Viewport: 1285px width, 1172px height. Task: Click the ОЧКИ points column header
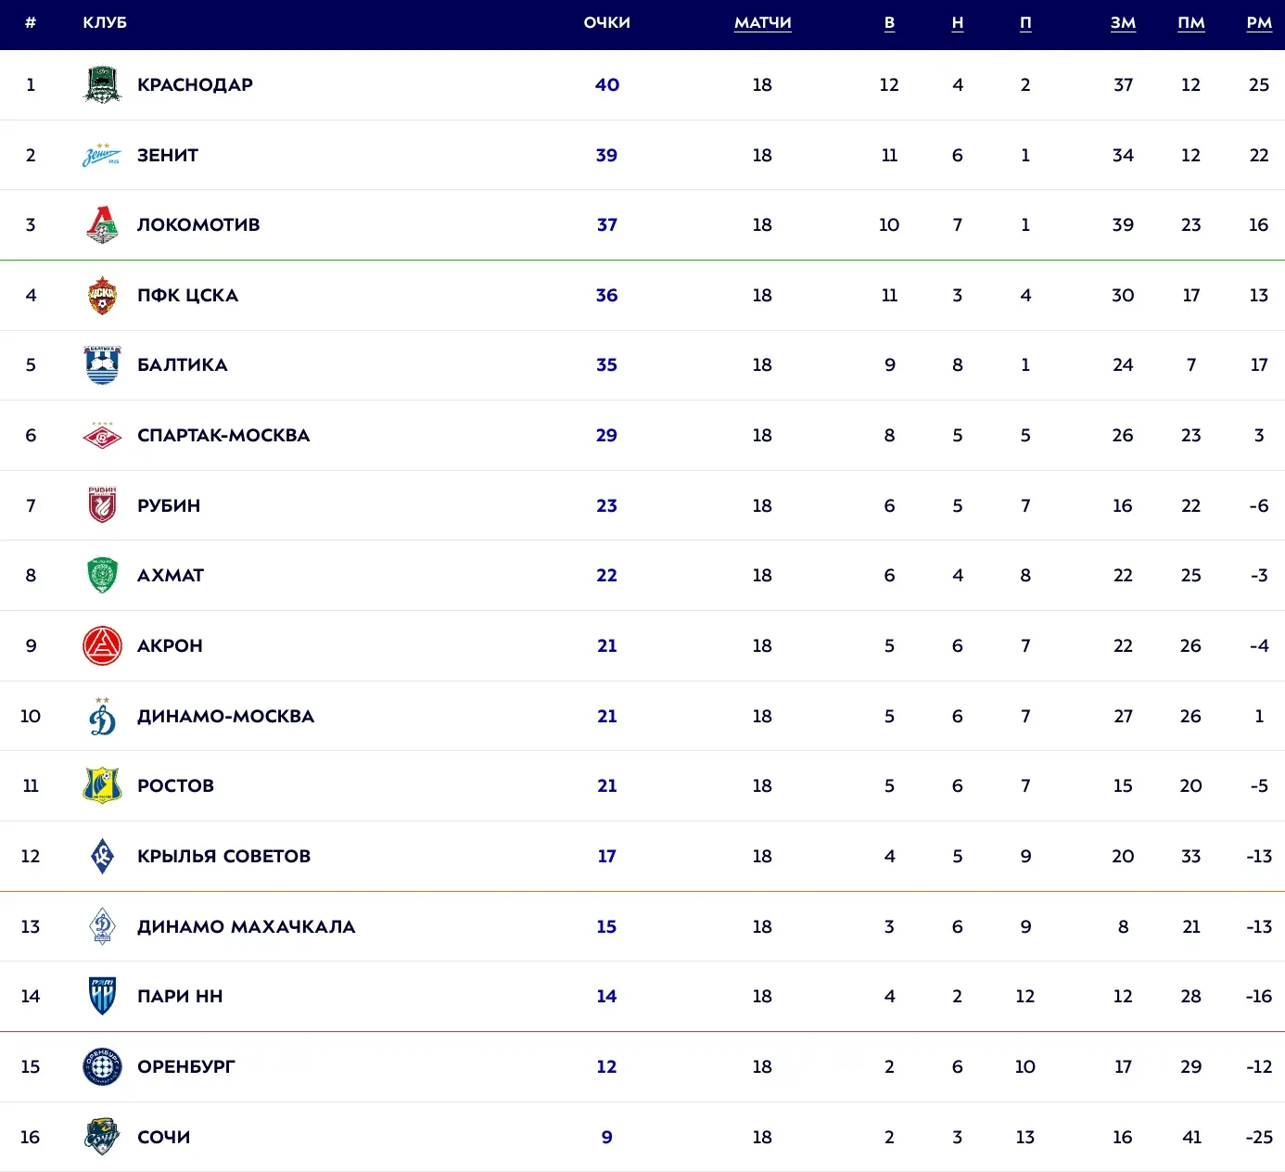click(x=606, y=23)
